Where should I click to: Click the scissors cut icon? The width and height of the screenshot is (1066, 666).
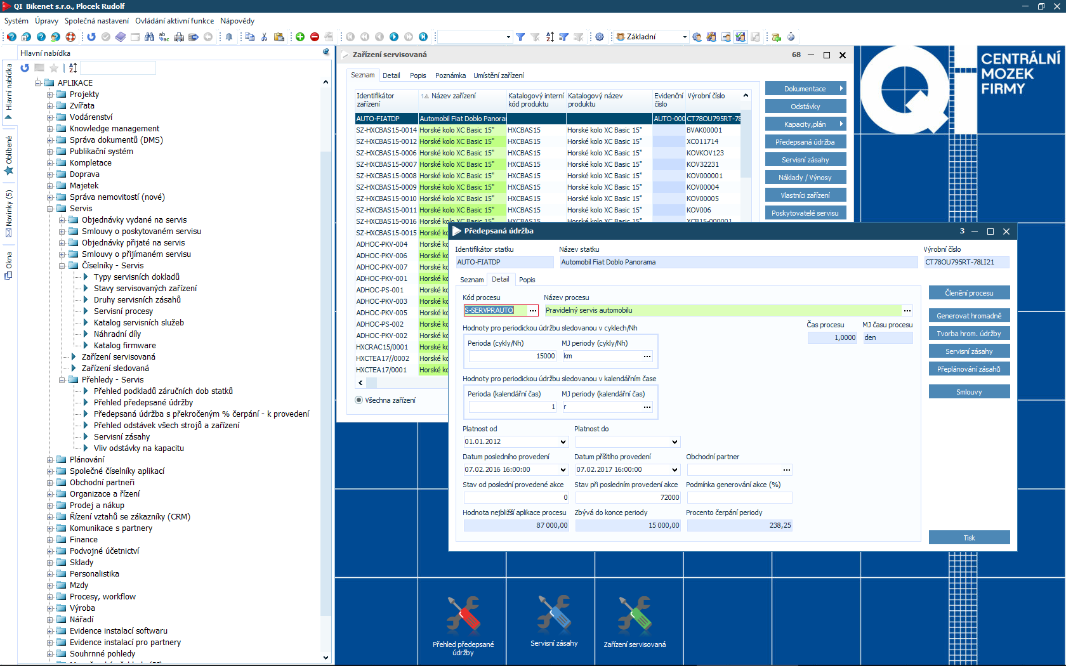pos(264,37)
